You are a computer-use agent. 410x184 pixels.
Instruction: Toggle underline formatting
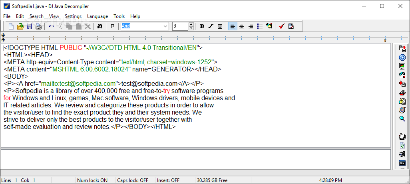220,26
